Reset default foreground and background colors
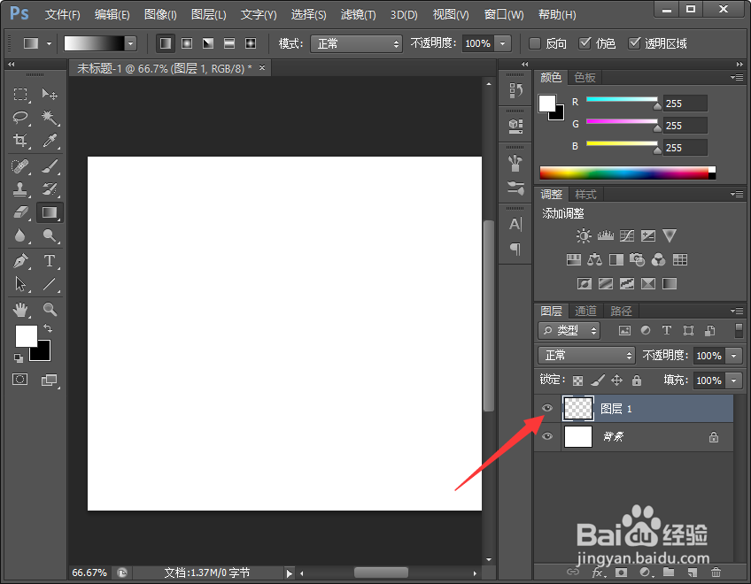The height and width of the screenshot is (584, 751). click(19, 358)
